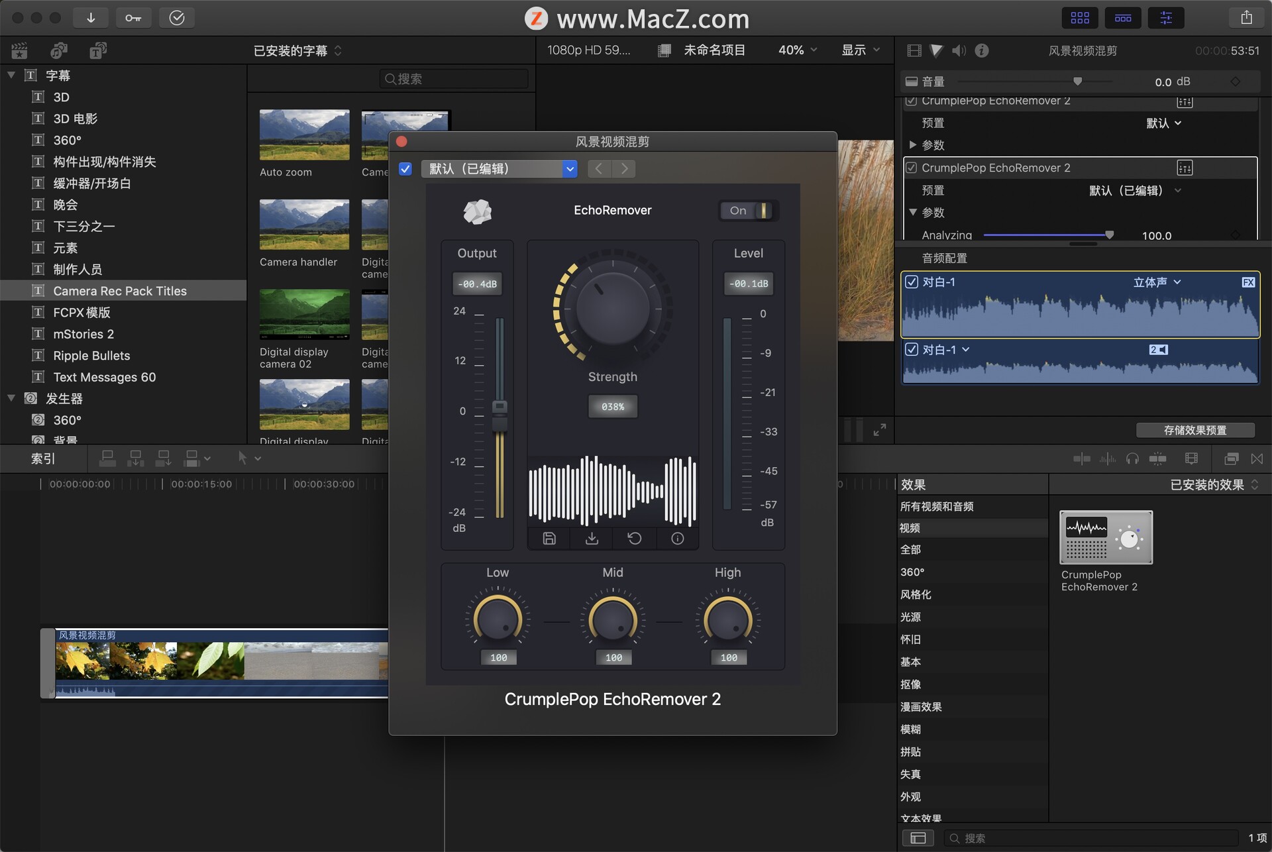Click the titles and generators sidebar icon
This screenshot has width=1272, height=852.
pyautogui.click(x=98, y=50)
